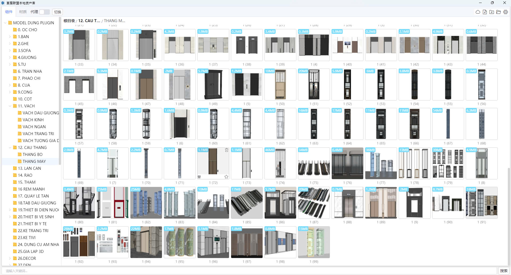Click the add new folder icon
The height and width of the screenshot is (275, 511).
coord(492,12)
